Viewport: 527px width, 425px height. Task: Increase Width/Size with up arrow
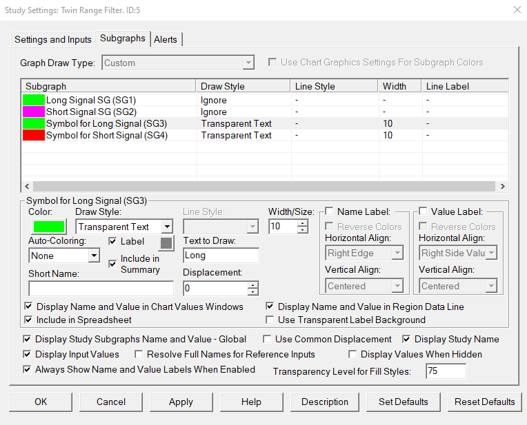[302, 223]
